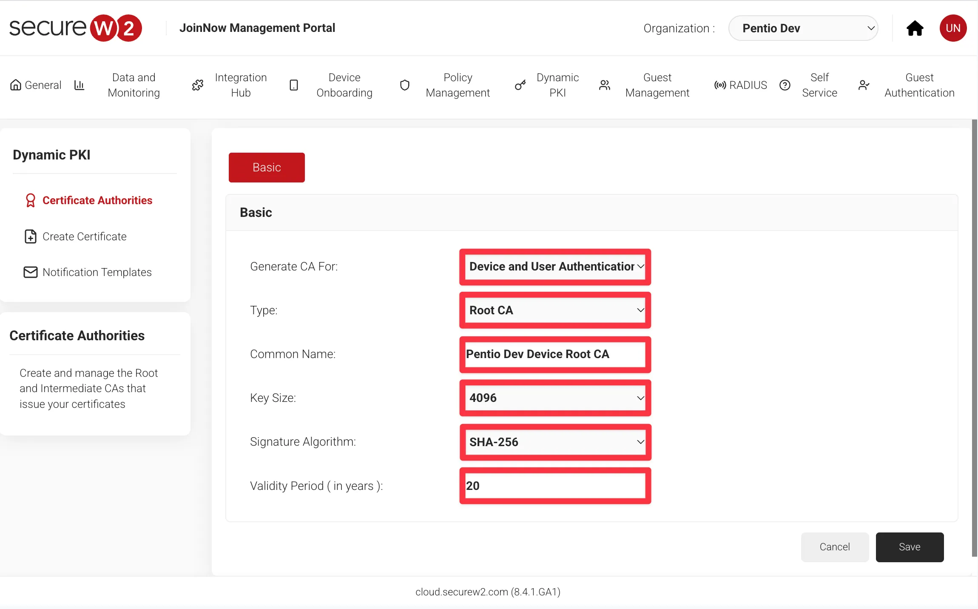Open the RADIUS menu
The image size is (978, 609).
(x=741, y=85)
